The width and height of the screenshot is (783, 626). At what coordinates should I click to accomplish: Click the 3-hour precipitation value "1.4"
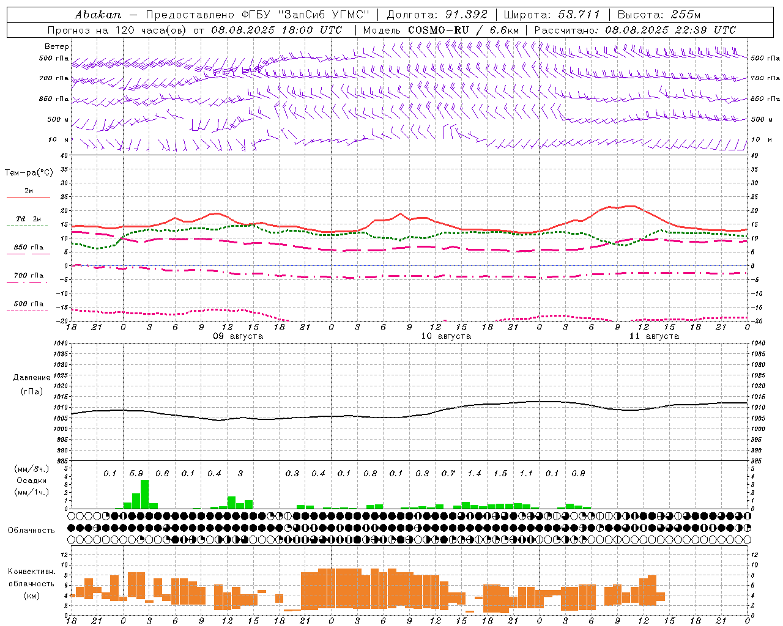pos(474,474)
